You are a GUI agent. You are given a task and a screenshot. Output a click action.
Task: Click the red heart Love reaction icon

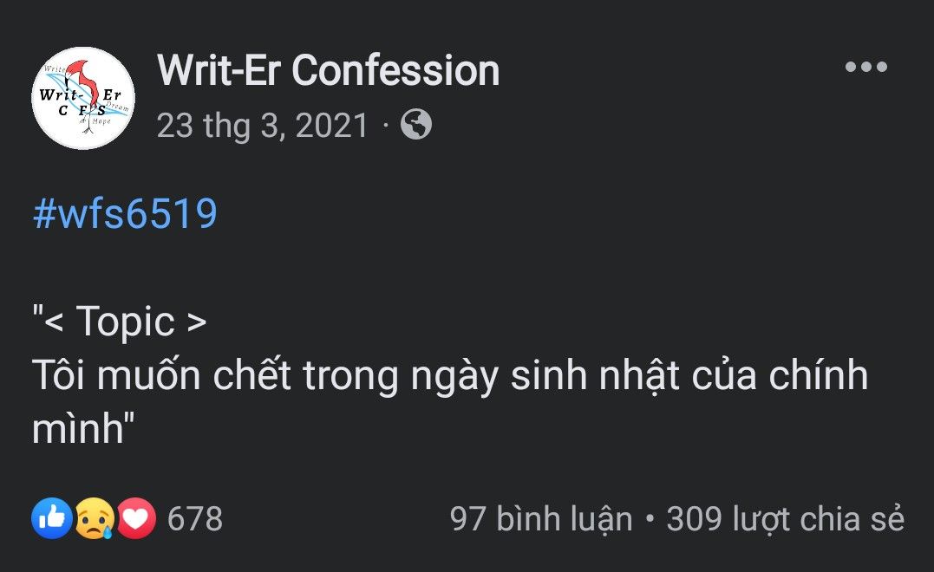point(136,518)
